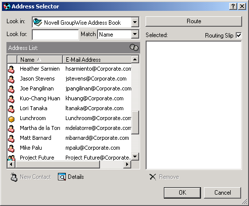Click the Project Future@Corporate email entry
This screenshot has width=249, height=206.
point(99,158)
